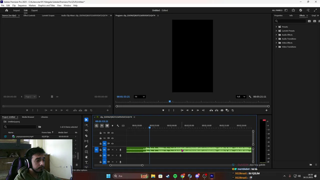Select the Selection tool arrow

pyautogui.click(x=86, y=120)
